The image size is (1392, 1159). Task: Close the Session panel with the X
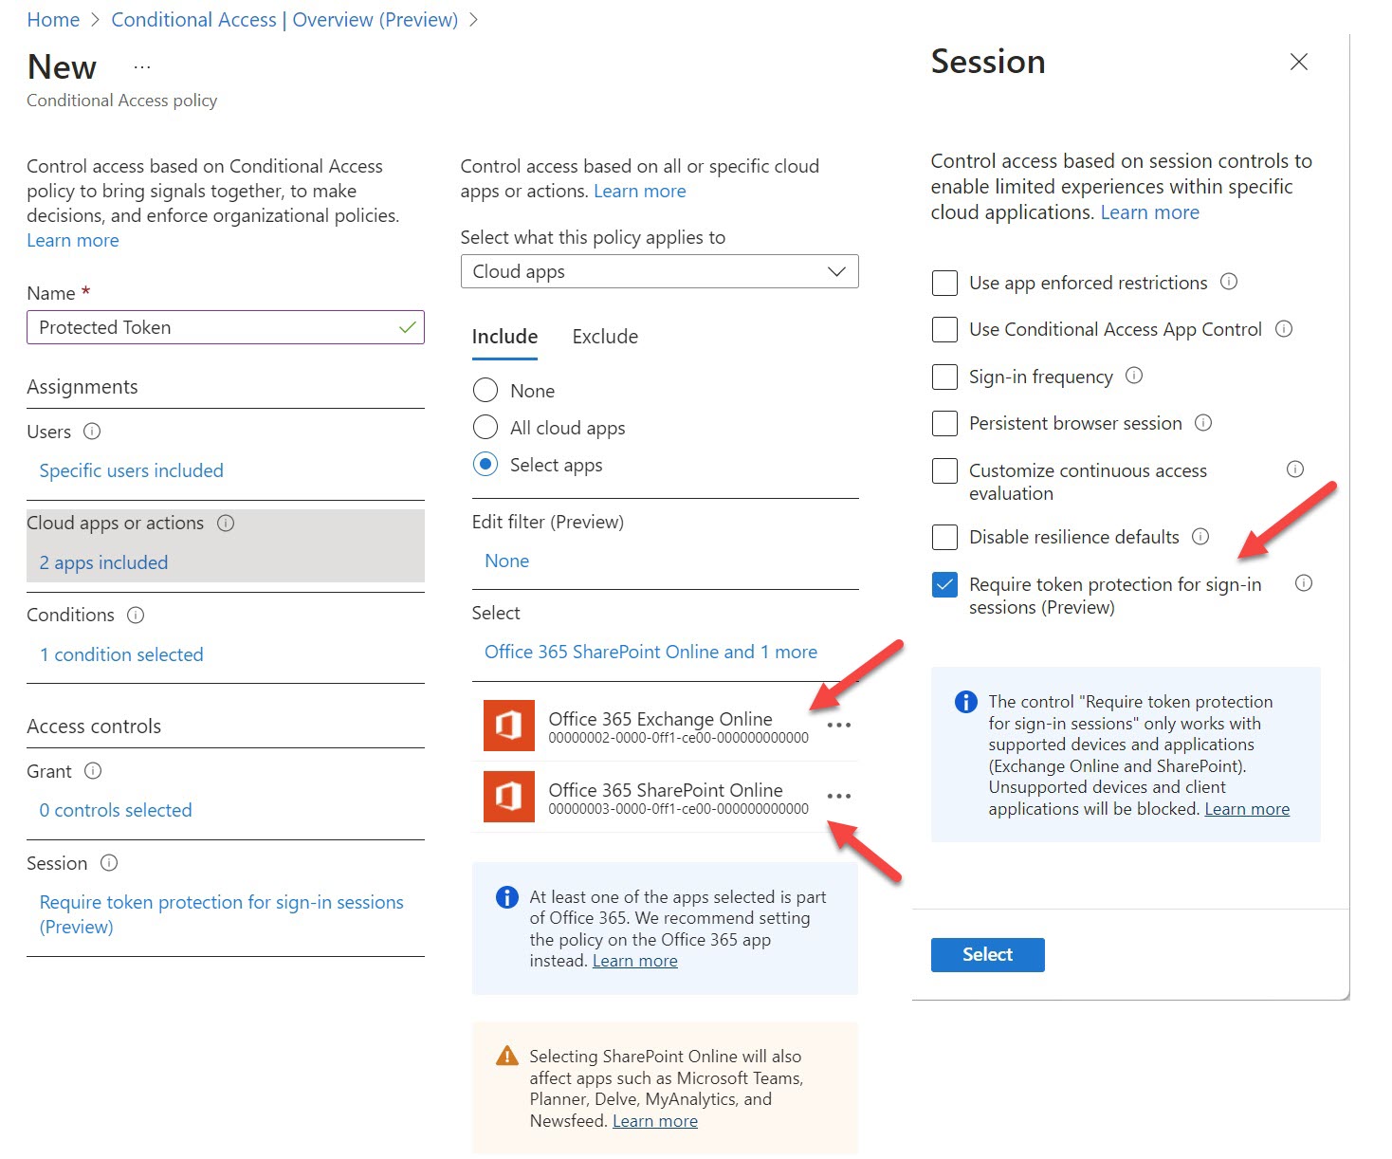tap(1299, 62)
